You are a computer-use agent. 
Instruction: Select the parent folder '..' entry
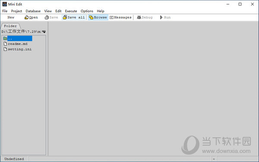pyautogui.click(x=18, y=38)
